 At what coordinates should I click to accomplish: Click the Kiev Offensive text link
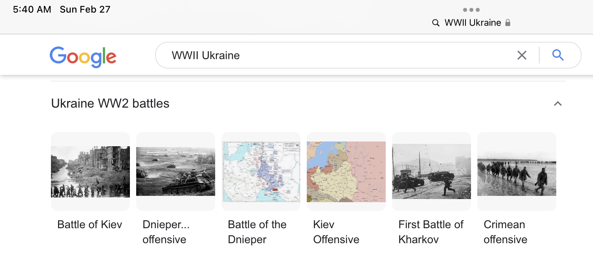coord(336,232)
